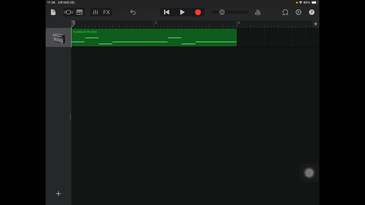Open song settings gear
365x205 pixels.
tap(298, 12)
